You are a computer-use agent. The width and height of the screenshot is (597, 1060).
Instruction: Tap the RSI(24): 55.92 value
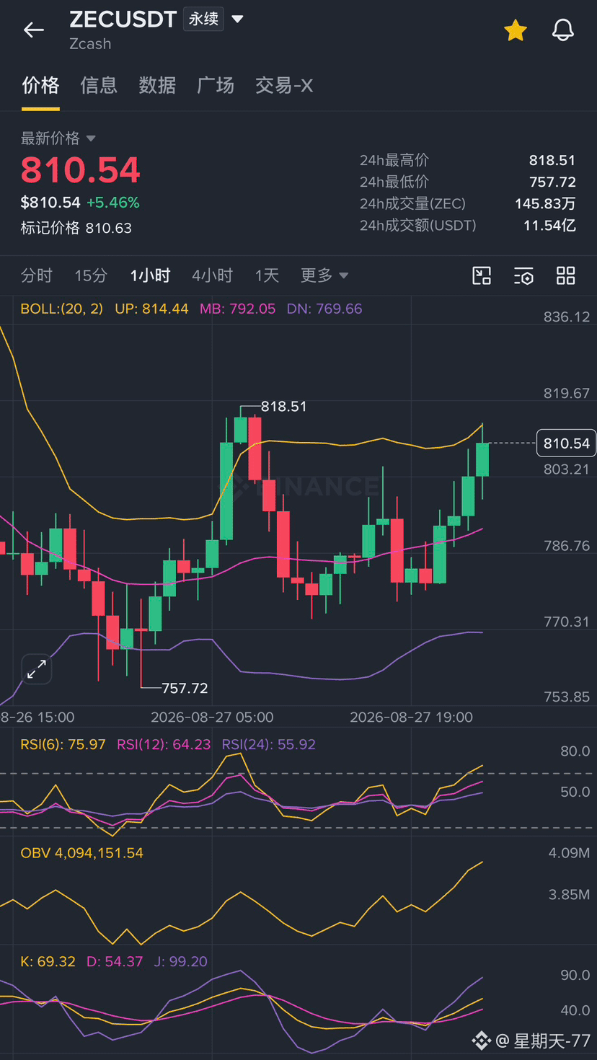(268, 744)
